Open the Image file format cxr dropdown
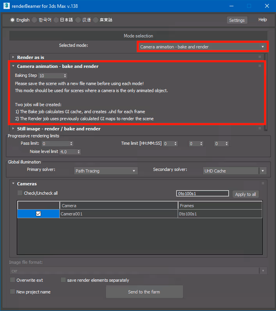Image resolution: width=276 pixels, height=311 pixels. pyautogui.click(x=138, y=271)
